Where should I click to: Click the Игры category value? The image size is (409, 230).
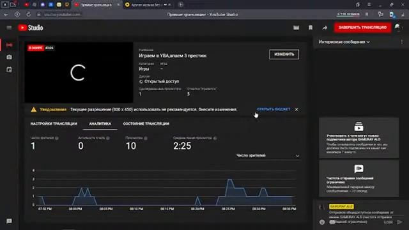coord(144,69)
